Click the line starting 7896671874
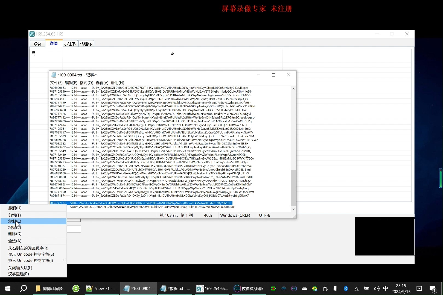This screenshot has height=295, width=443. coord(149,196)
